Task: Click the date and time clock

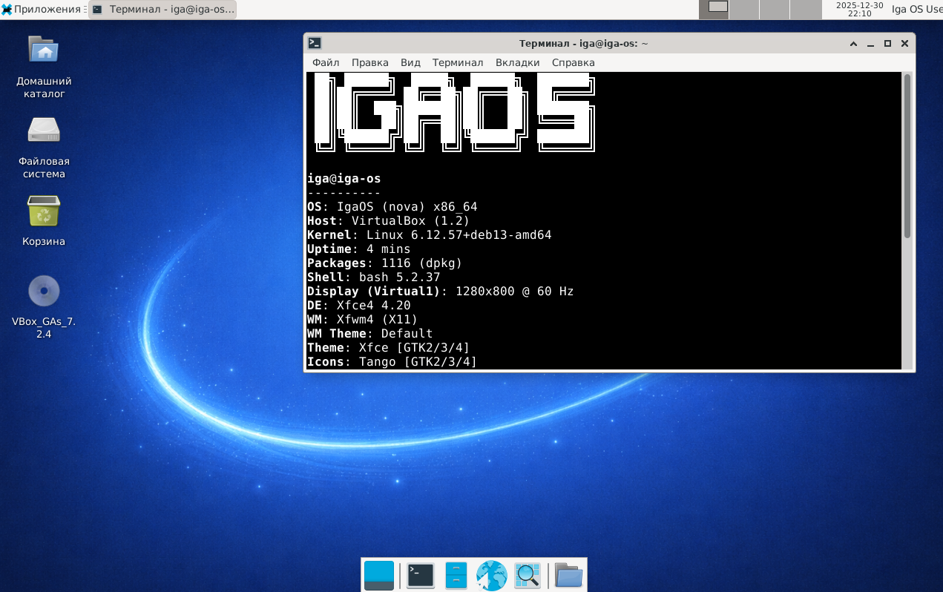Action: click(x=859, y=9)
